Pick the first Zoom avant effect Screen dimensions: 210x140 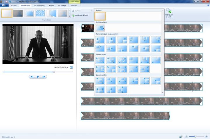click(100, 60)
